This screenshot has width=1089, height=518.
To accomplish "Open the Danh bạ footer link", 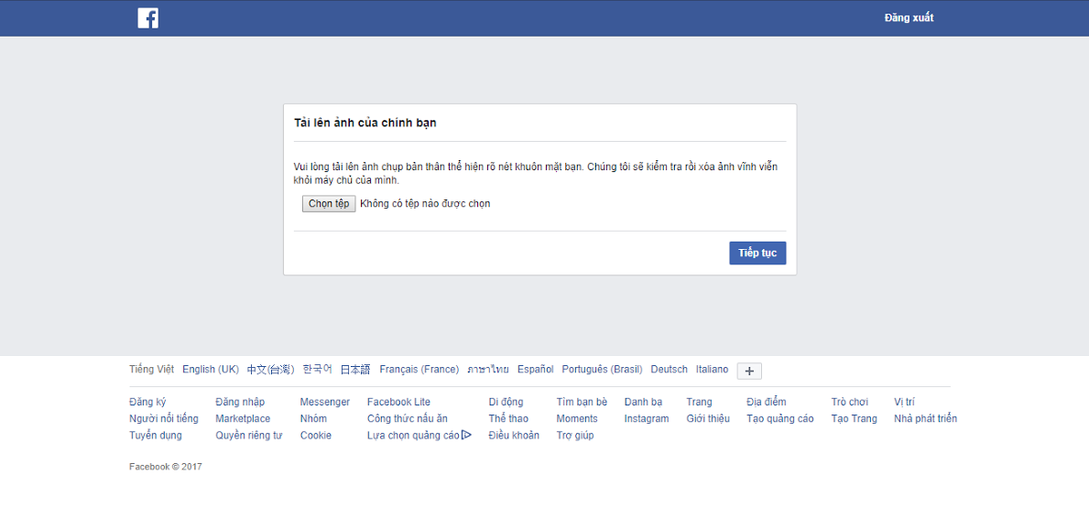I will pyautogui.click(x=643, y=402).
